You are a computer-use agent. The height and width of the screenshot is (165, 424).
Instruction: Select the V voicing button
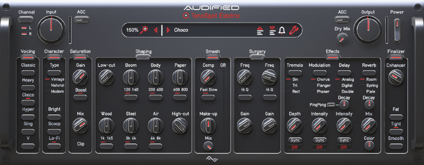pyautogui.click(x=28, y=146)
